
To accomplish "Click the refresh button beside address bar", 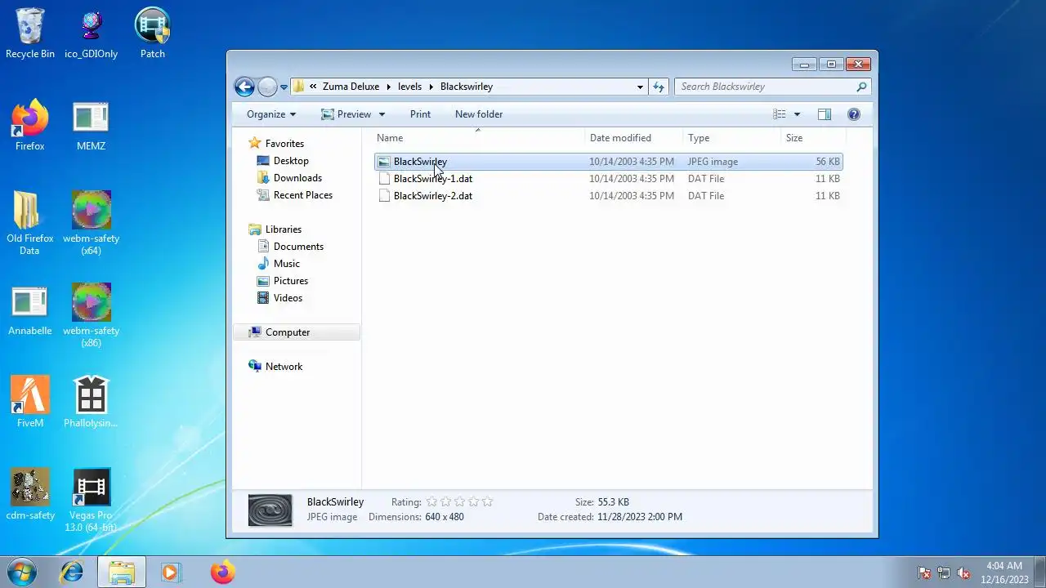I will pos(659,87).
